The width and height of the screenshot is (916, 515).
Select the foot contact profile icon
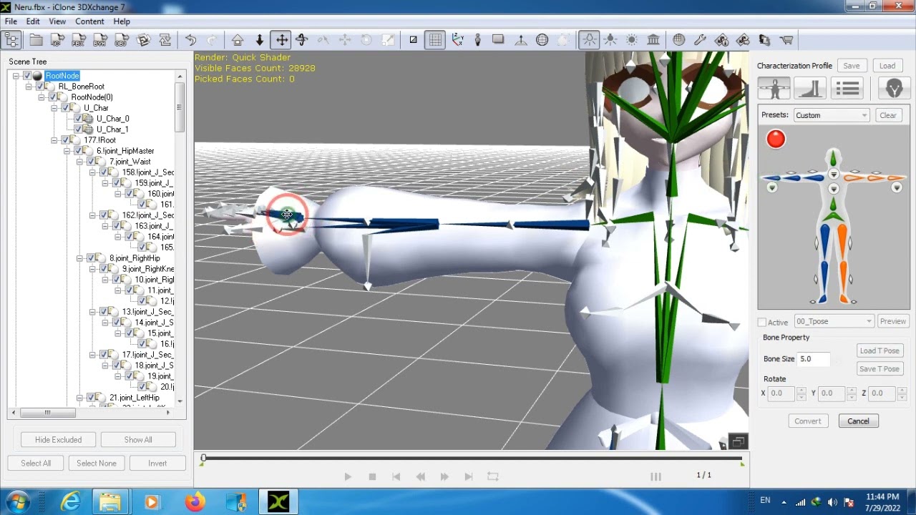click(810, 88)
